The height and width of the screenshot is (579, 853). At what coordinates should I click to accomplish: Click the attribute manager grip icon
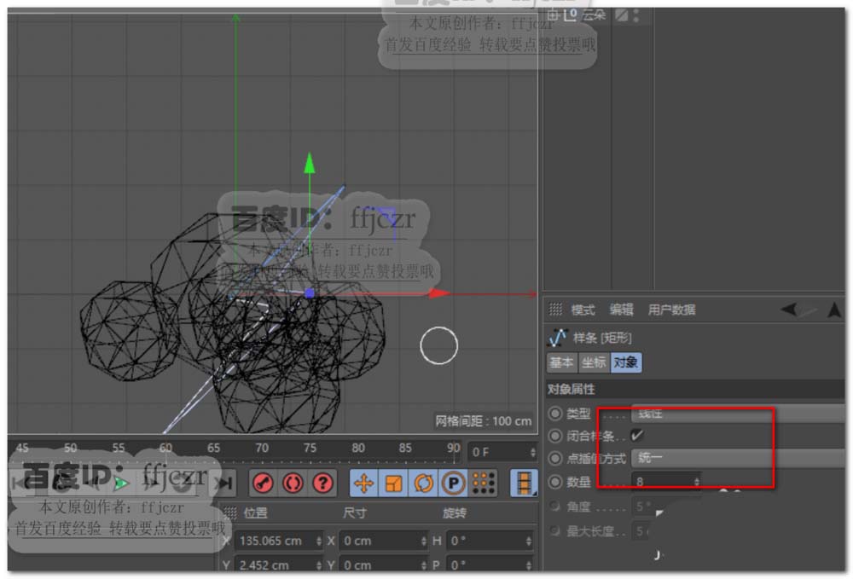point(555,310)
